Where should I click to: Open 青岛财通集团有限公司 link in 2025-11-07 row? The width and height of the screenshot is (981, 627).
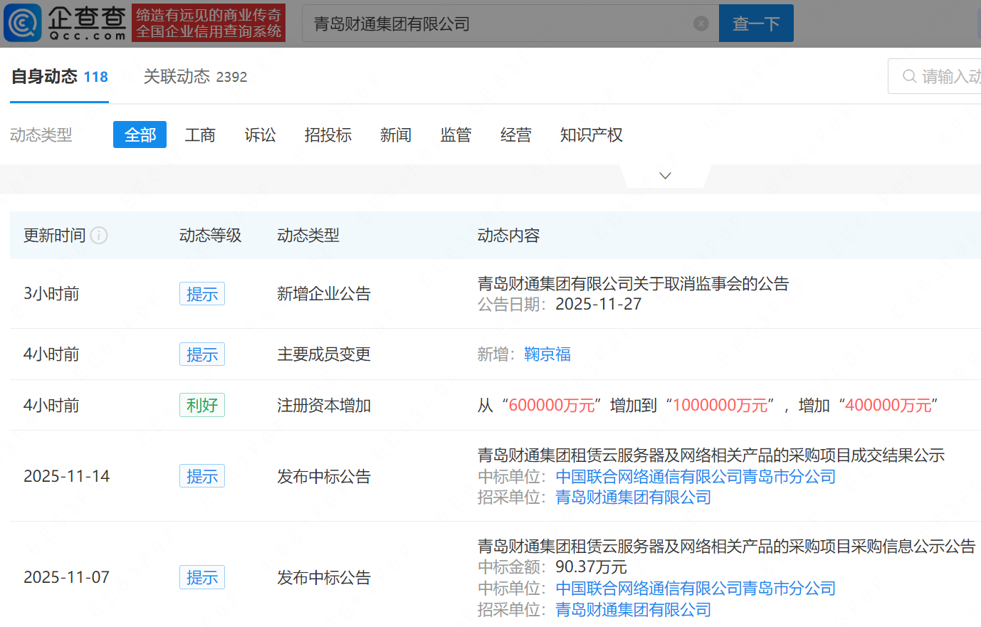click(x=633, y=610)
